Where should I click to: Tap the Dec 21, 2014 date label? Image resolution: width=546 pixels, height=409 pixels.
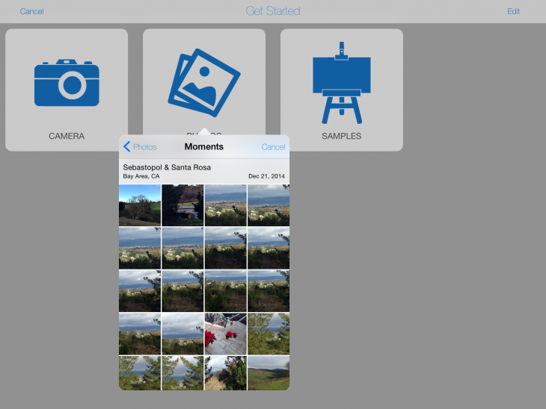click(x=266, y=177)
